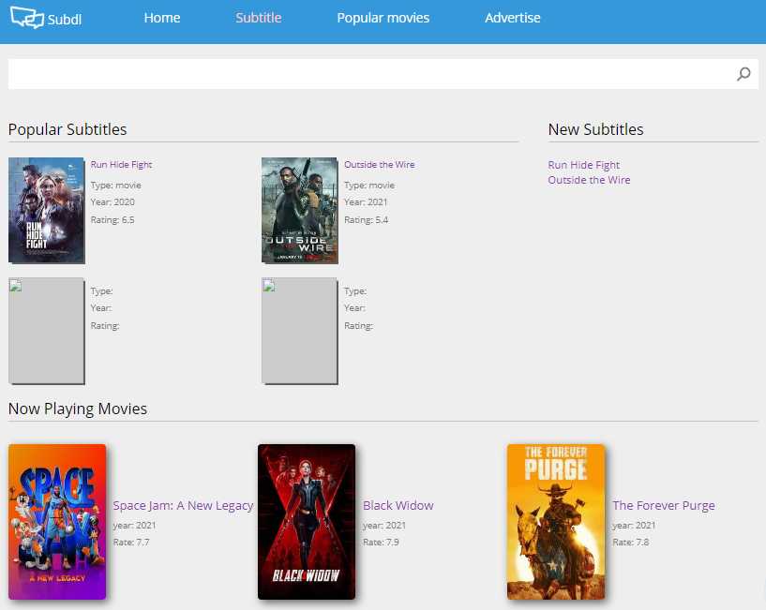Click the search magnifier icon
The image size is (766, 610).
point(743,74)
